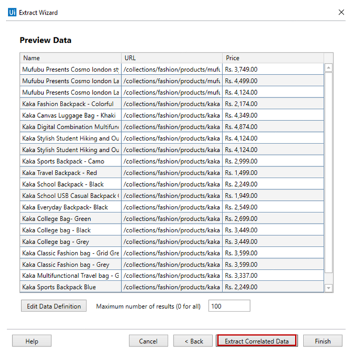Click the preview table vertical scrollbar thumb
This screenshot has width=357, height=352.
pyautogui.click(x=328, y=172)
